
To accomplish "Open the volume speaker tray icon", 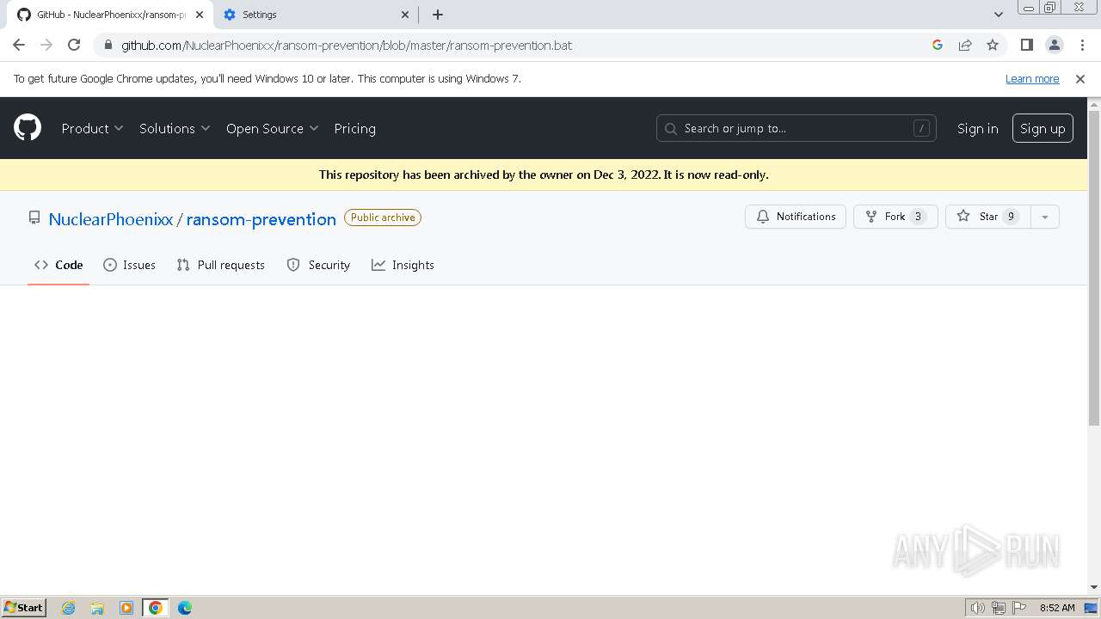I will [x=977, y=608].
